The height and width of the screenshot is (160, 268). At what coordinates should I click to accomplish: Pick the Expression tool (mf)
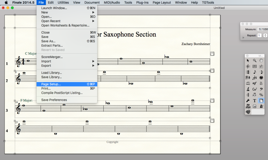point(254,84)
